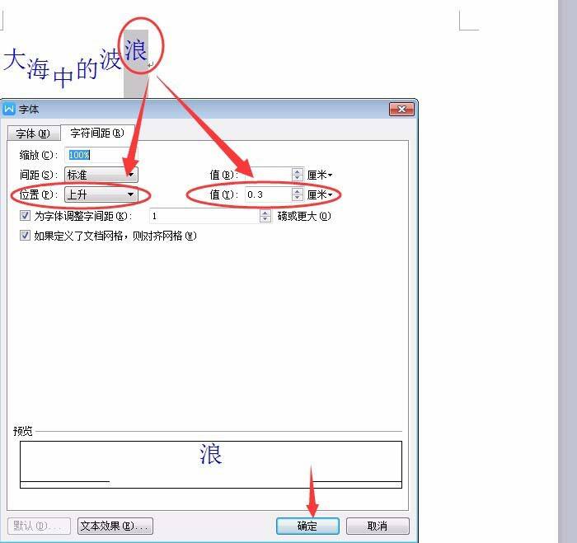Decrease kerning points with down arrow
577x543 pixels.
click(265, 219)
